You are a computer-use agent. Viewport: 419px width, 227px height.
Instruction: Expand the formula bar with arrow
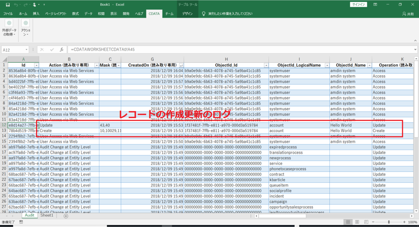click(x=415, y=49)
